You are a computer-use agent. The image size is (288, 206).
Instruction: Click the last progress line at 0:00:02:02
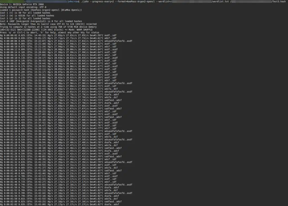60,204
